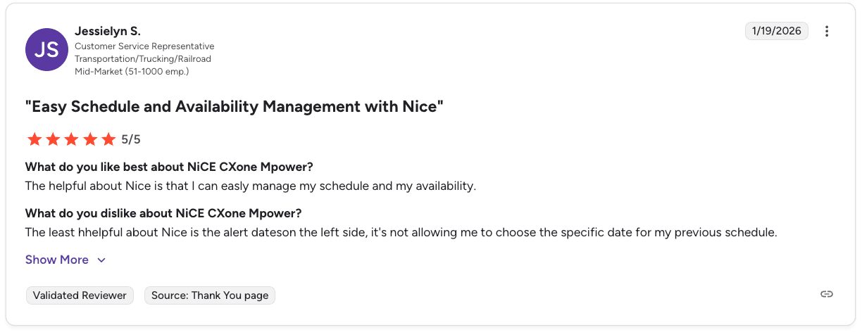Click the JS purple avatar circle

46,49
